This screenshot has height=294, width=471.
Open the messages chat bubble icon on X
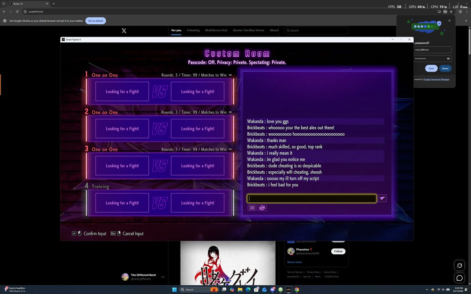click(x=459, y=278)
